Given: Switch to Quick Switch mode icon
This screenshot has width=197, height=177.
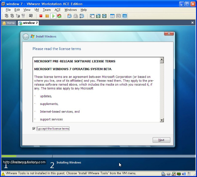Looking at the screenshot, I should pos(98,16).
